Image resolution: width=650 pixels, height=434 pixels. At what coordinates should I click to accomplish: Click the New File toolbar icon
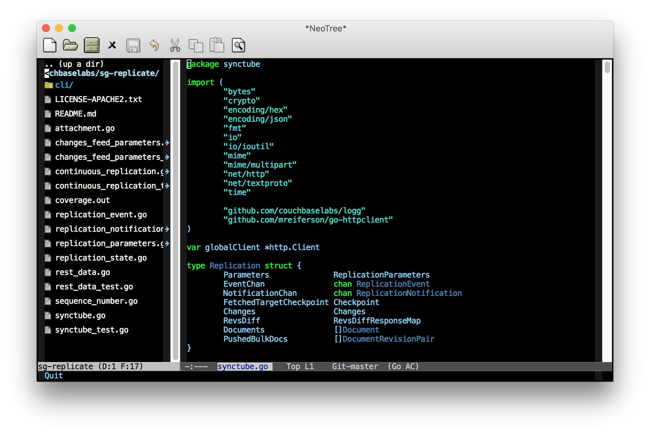pos(50,45)
